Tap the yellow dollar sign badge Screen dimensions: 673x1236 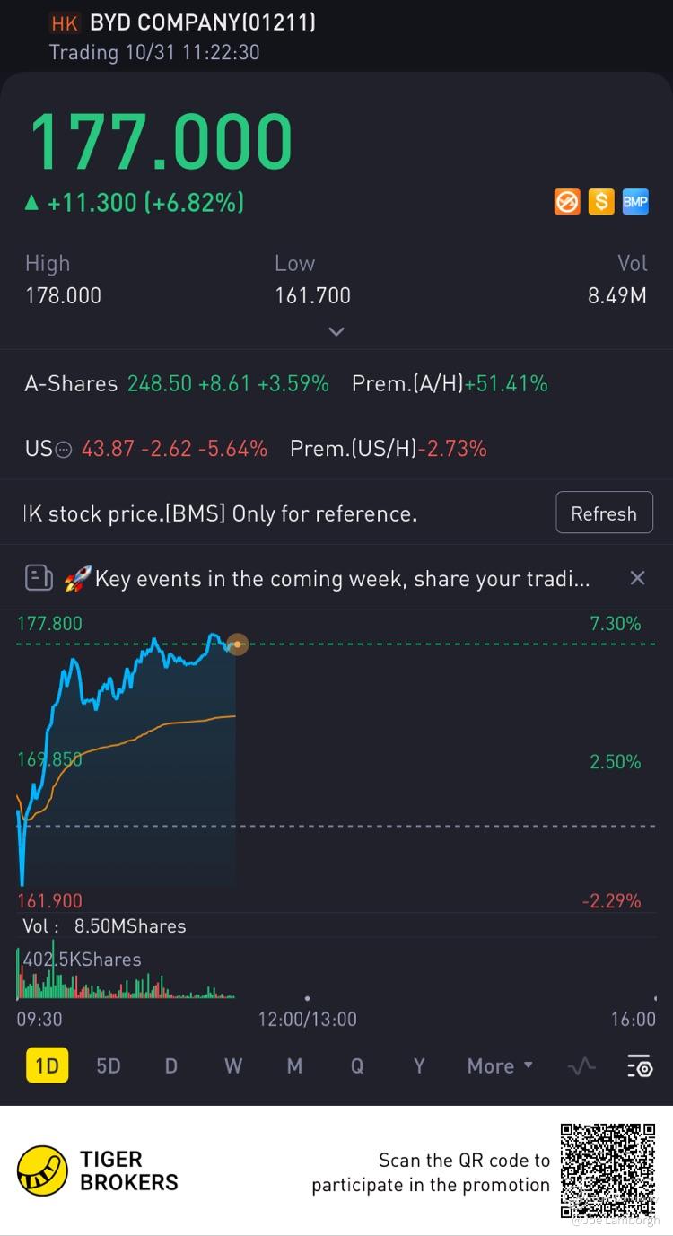(x=600, y=202)
